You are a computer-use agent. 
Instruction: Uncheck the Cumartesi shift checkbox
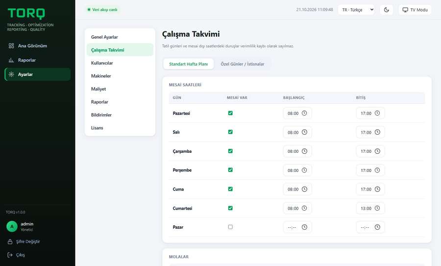pyautogui.click(x=230, y=208)
